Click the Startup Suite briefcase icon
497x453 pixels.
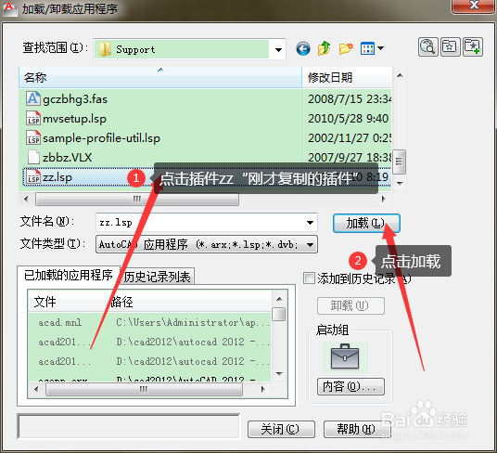pos(345,356)
